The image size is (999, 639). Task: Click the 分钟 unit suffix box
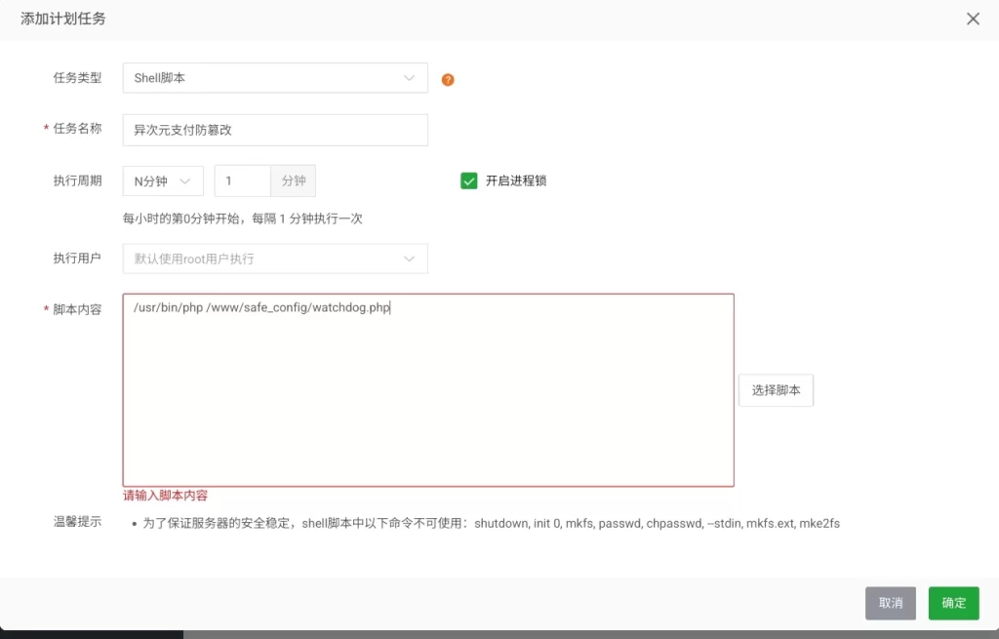294,180
